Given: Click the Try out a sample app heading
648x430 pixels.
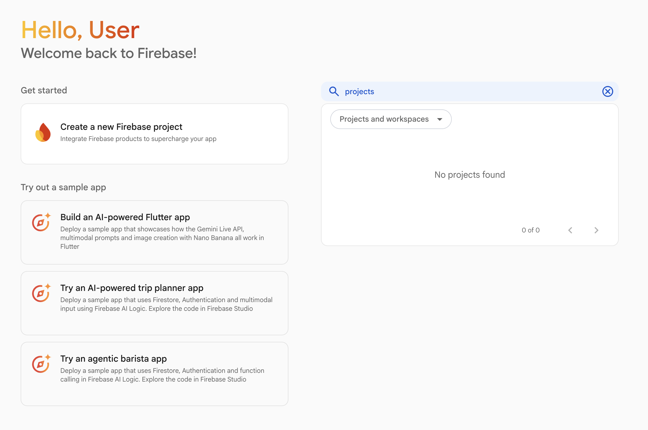Looking at the screenshot, I should click(x=63, y=187).
